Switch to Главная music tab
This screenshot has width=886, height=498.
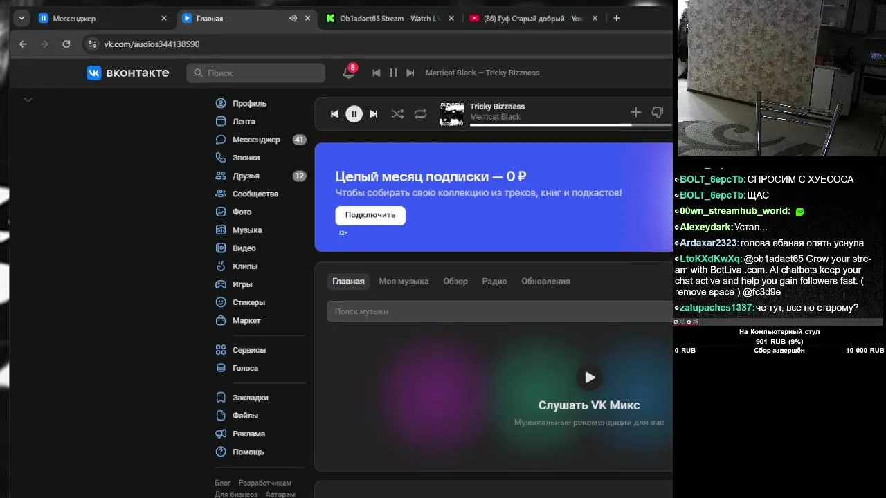[348, 282]
